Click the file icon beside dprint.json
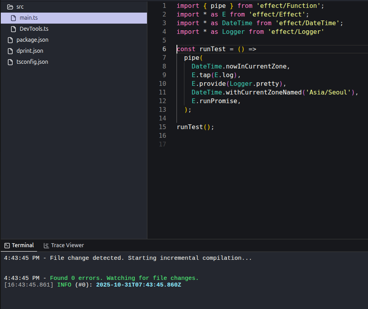The image size is (368, 309). click(x=10, y=51)
